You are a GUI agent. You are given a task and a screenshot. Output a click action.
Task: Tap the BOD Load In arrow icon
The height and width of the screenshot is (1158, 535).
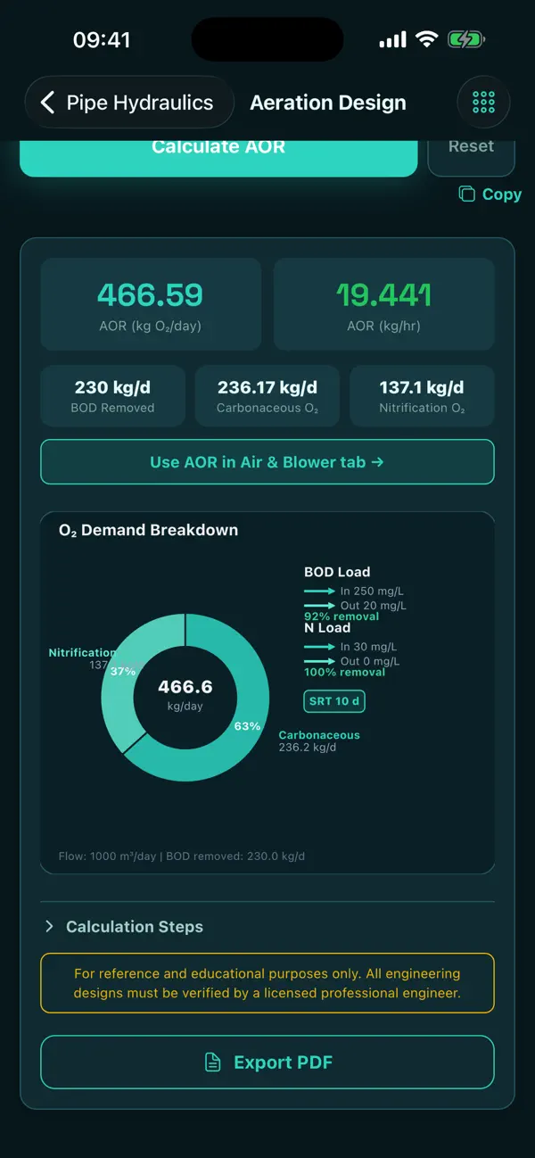pyautogui.click(x=319, y=591)
